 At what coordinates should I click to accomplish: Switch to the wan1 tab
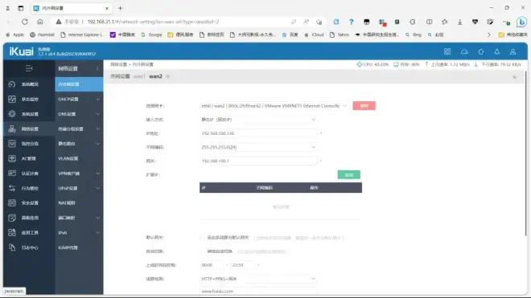pos(138,76)
